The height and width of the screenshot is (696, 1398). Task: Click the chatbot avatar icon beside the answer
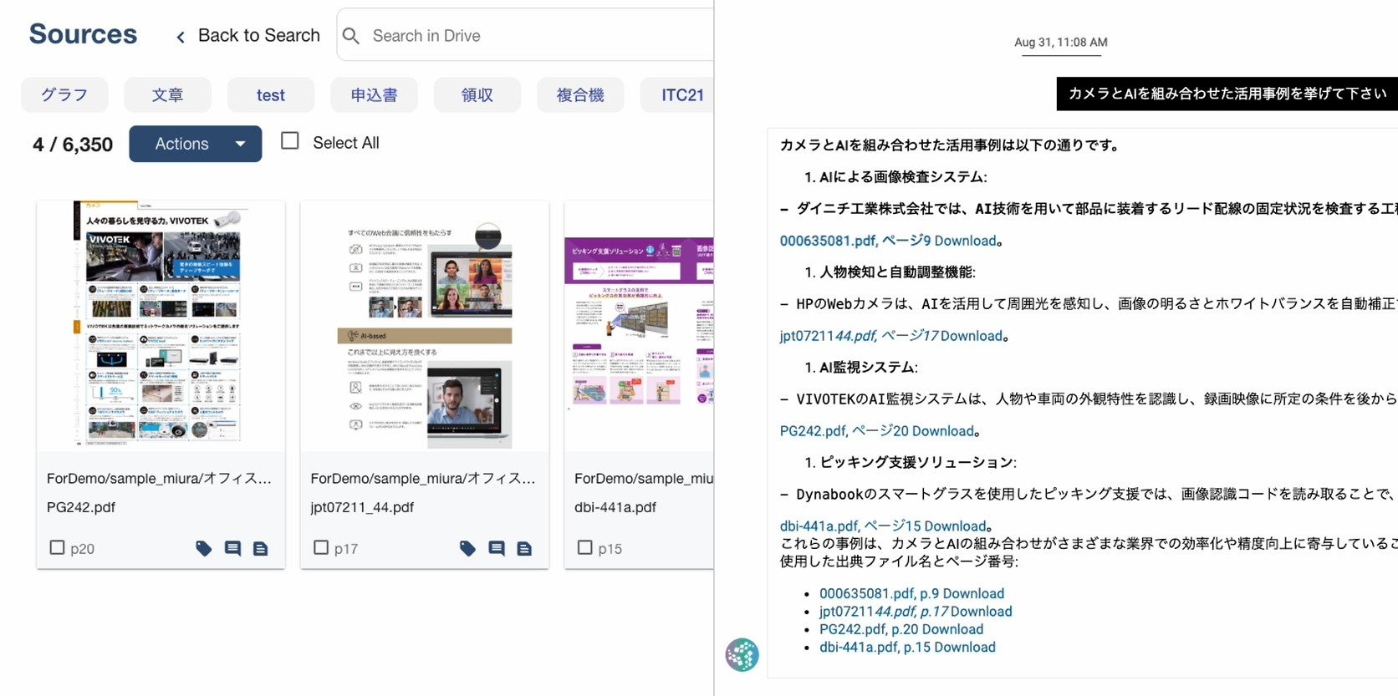(x=742, y=655)
